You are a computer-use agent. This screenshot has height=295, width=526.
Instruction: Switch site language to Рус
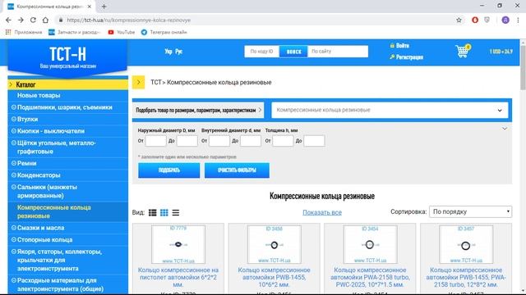[x=179, y=52]
